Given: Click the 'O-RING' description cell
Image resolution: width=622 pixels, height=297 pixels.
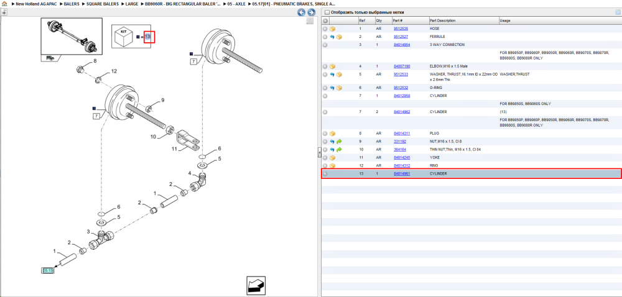Looking at the screenshot, I should pyautogui.click(x=435, y=88).
